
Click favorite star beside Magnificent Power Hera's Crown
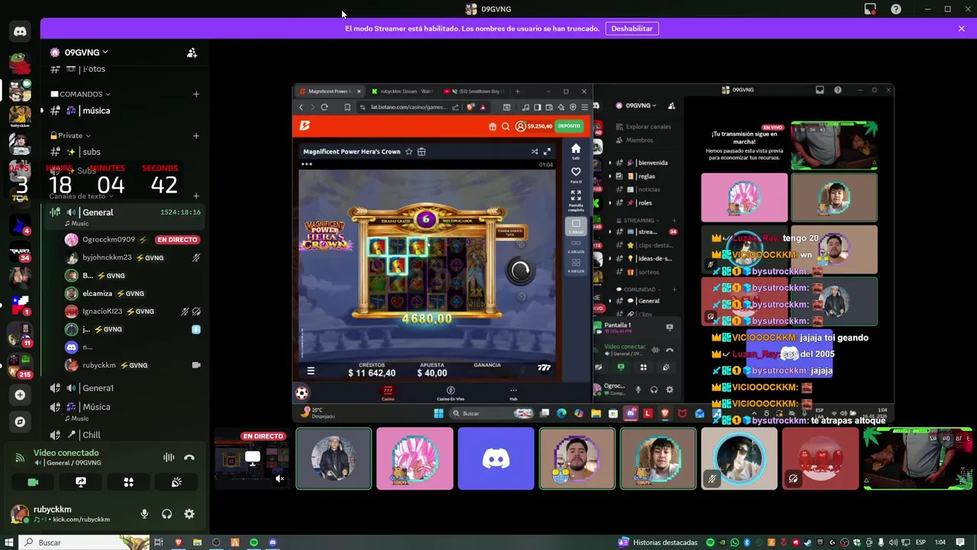[409, 151]
